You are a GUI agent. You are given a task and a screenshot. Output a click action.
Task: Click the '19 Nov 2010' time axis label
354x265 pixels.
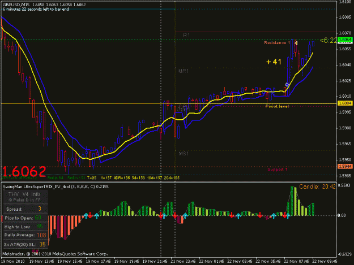(13, 262)
